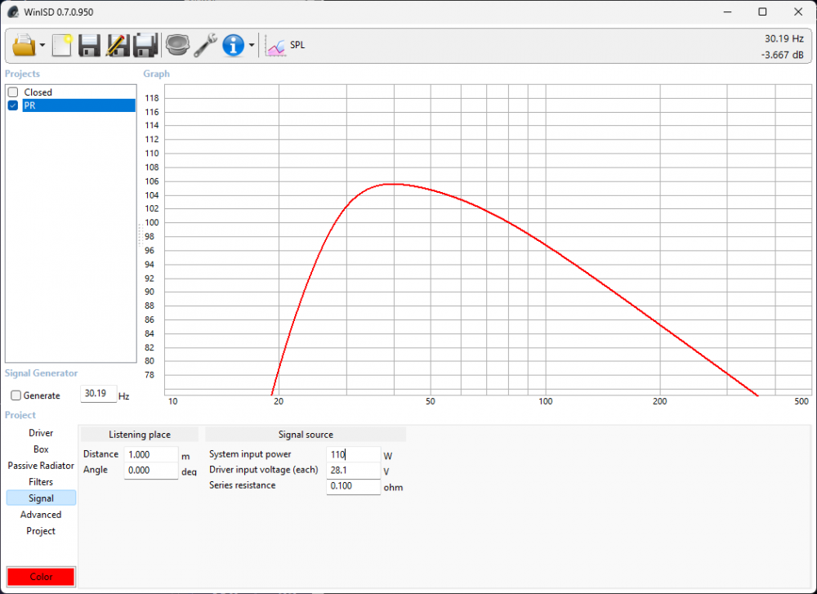Enable the Closed project checkbox

[x=13, y=92]
